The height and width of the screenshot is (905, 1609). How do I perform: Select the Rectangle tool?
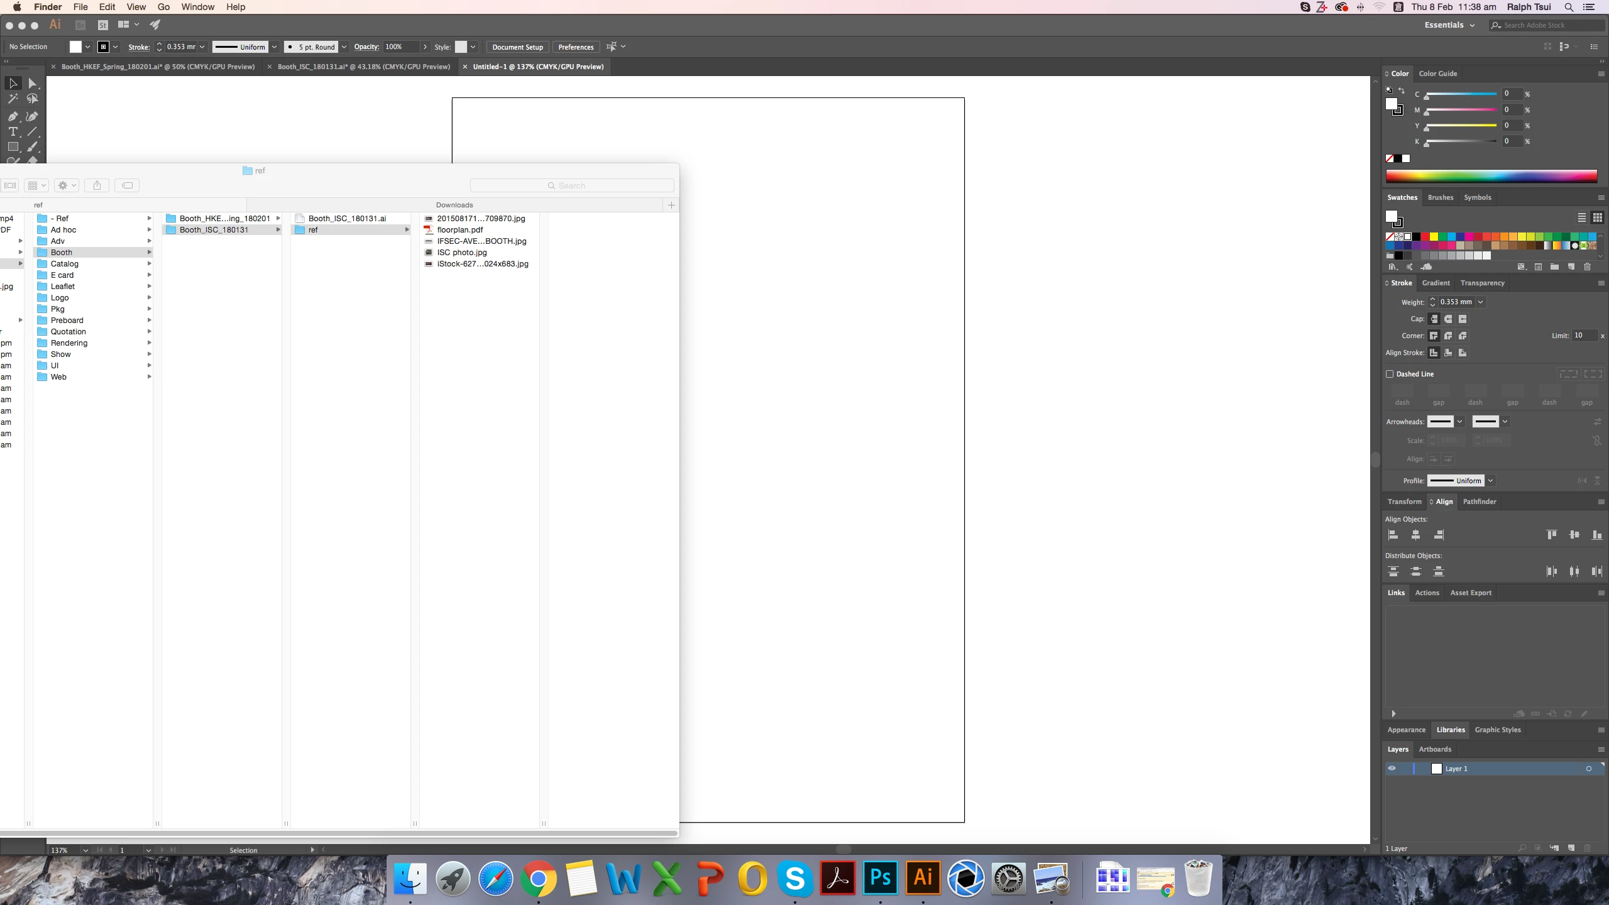[13, 147]
